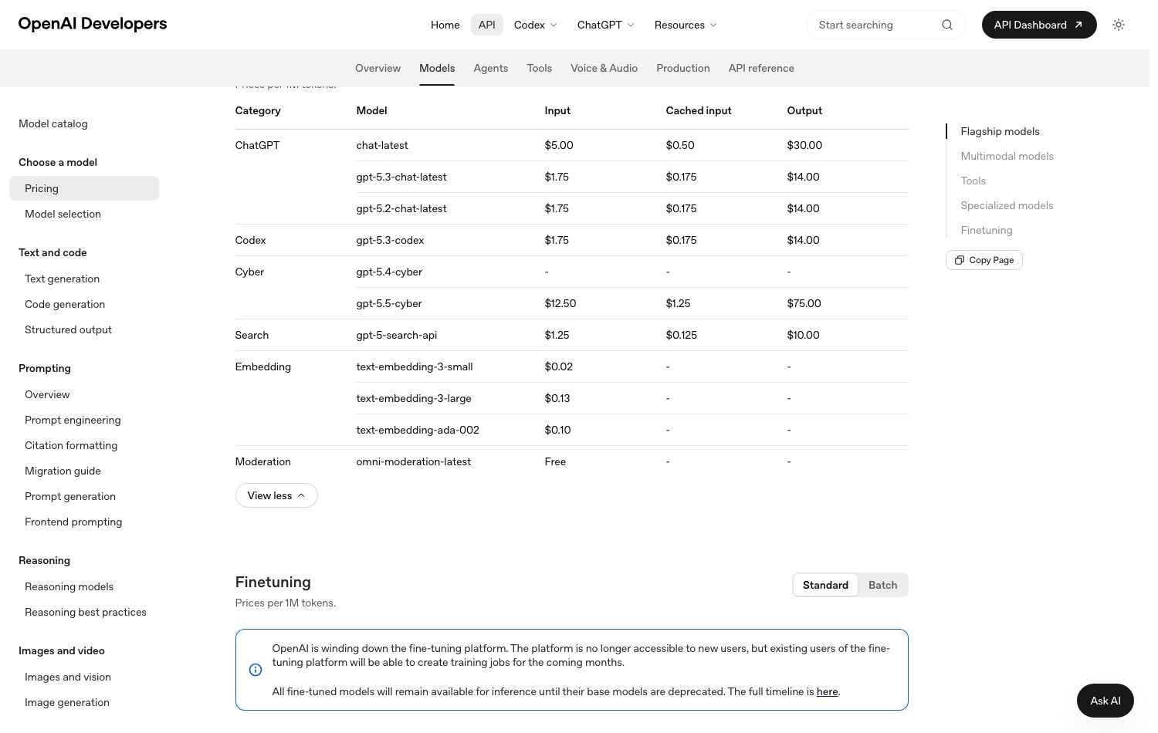Open Images and vision sidebar page

[68, 677]
